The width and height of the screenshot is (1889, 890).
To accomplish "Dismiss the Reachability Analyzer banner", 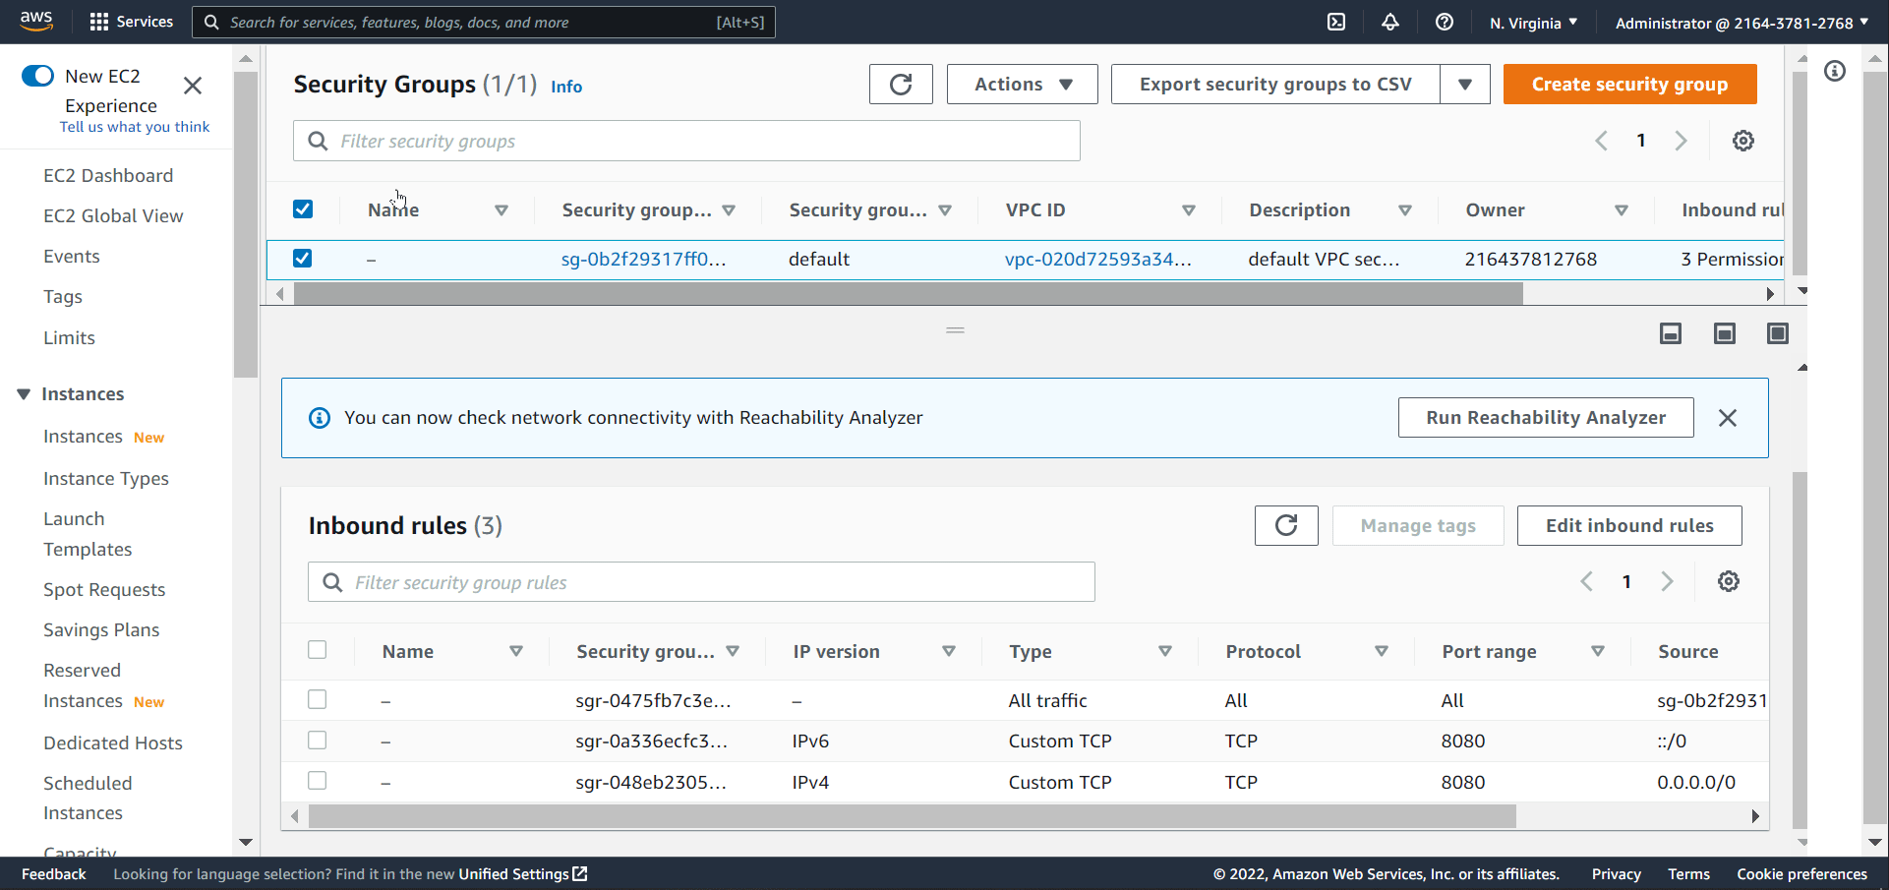I will [1727, 418].
